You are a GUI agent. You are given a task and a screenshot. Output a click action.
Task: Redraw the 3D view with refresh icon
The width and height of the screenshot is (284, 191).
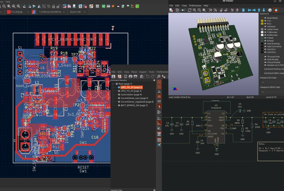tap(190, 10)
